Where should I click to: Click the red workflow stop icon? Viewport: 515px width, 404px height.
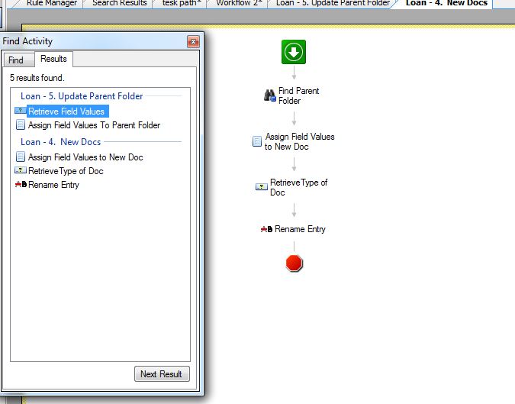point(294,263)
